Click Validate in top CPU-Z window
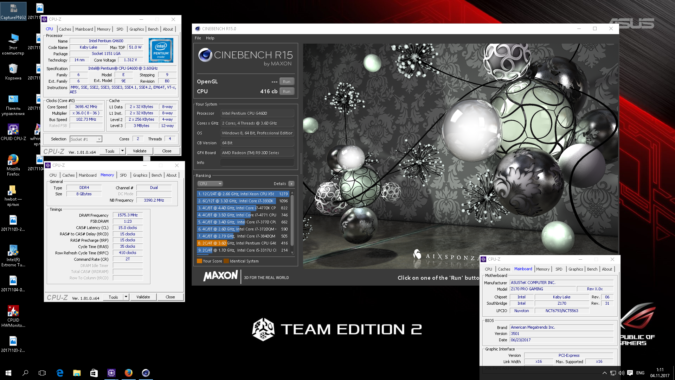Viewport: 675px width, 380px height. [x=140, y=151]
